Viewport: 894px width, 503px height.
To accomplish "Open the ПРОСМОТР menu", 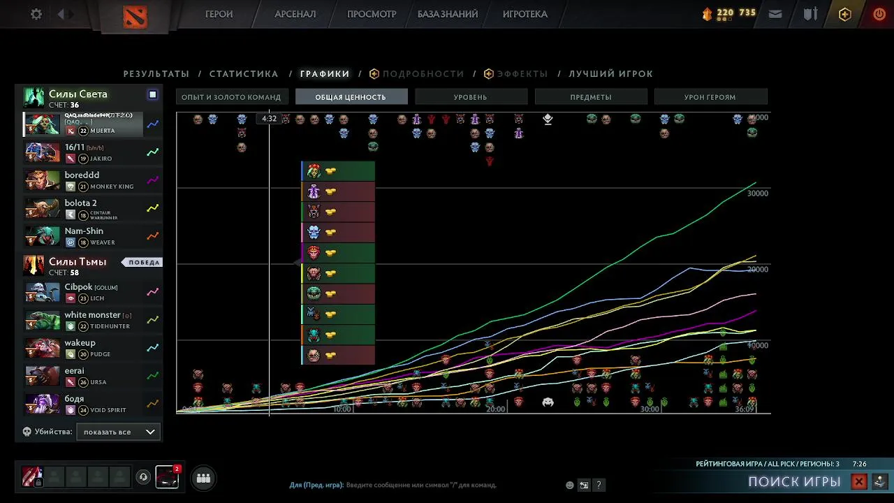I will [x=372, y=14].
